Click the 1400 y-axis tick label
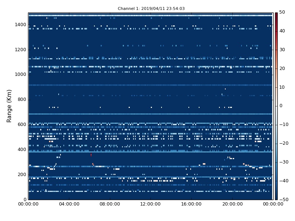295x221 pixels. 21,25
